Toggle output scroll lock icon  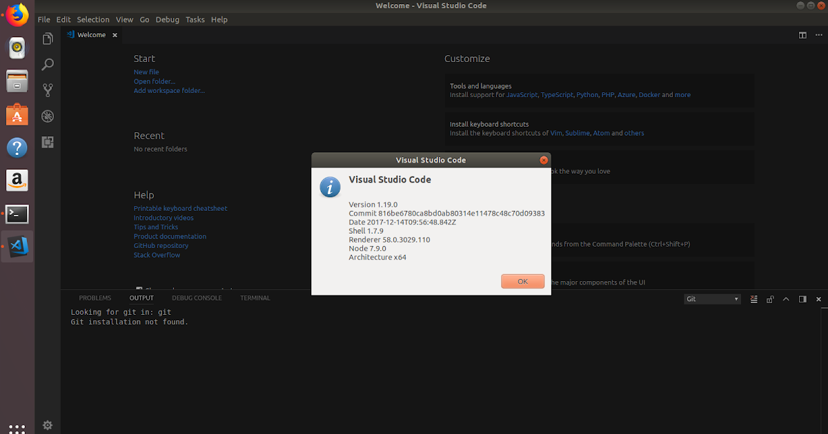[769, 299]
